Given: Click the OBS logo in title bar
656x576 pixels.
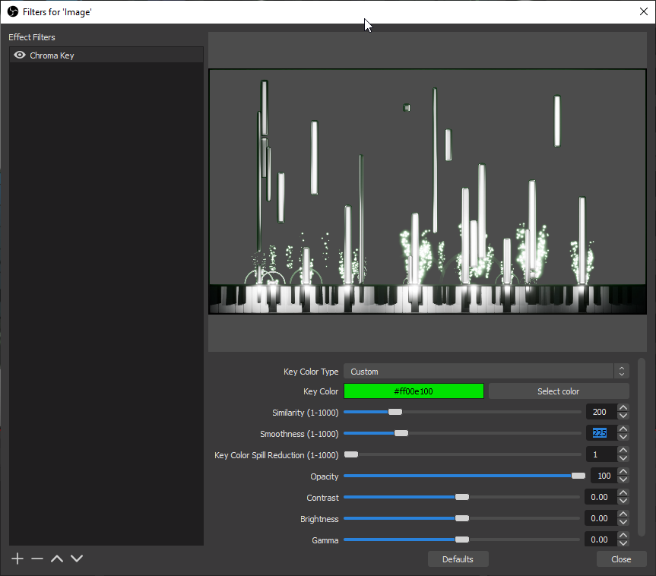Looking at the screenshot, I should [13, 11].
